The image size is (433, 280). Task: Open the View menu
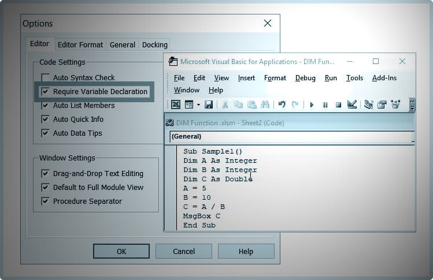click(x=221, y=78)
